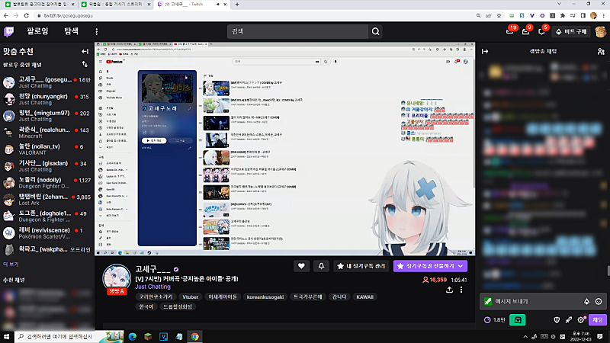Click the search magnifier button
This screenshot has height=343, width=610.
click(375, 31)
